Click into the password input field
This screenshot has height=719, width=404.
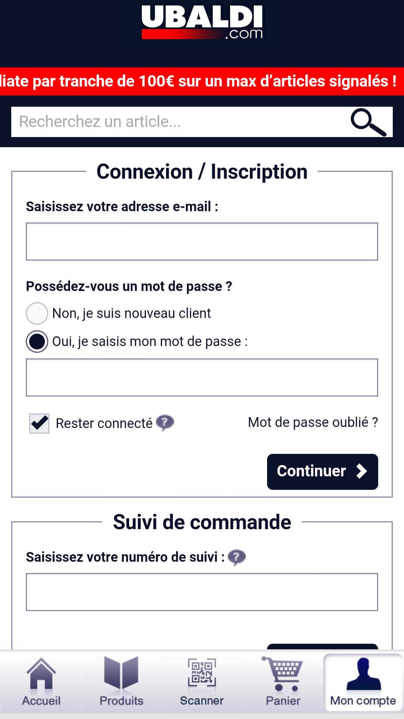point(202,377)
